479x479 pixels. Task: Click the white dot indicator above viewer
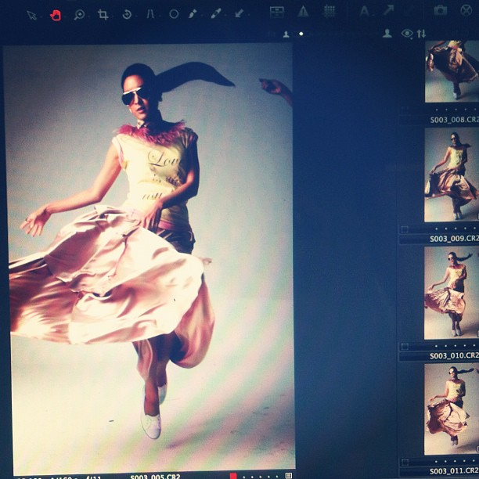click(301, 34)
